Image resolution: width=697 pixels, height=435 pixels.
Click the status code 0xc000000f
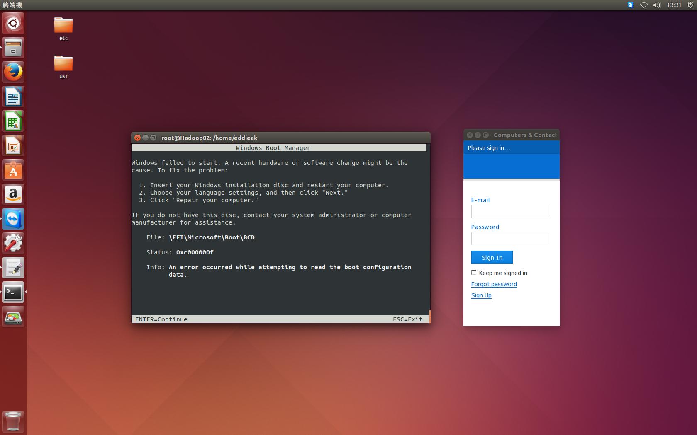pos(195,252)
